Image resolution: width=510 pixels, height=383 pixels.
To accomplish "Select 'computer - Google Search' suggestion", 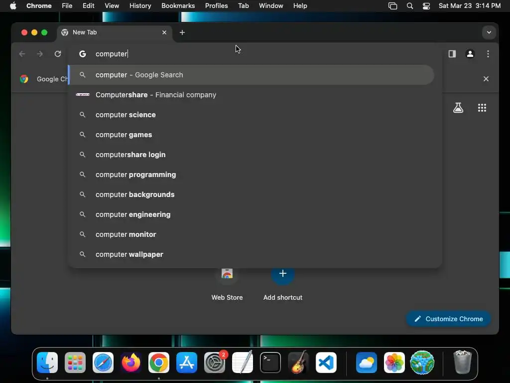I will [x=251, y=75].
